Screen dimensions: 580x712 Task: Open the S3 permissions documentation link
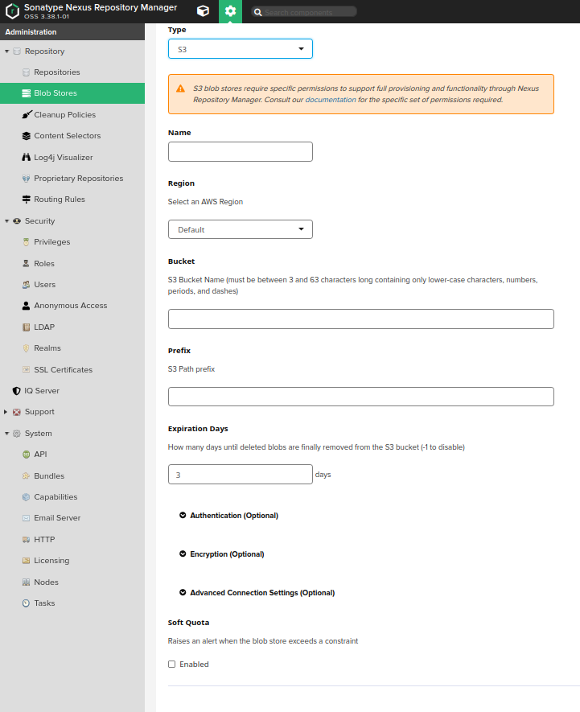tap(330, 100)
